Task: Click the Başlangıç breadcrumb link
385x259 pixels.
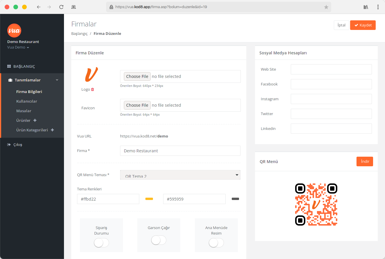Action: [x=79, y=34]
